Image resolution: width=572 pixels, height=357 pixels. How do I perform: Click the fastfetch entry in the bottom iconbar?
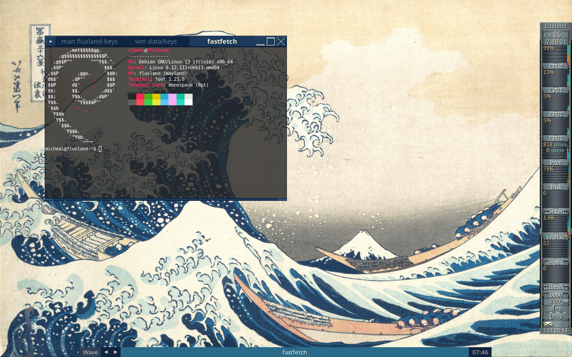coord(294,352)
